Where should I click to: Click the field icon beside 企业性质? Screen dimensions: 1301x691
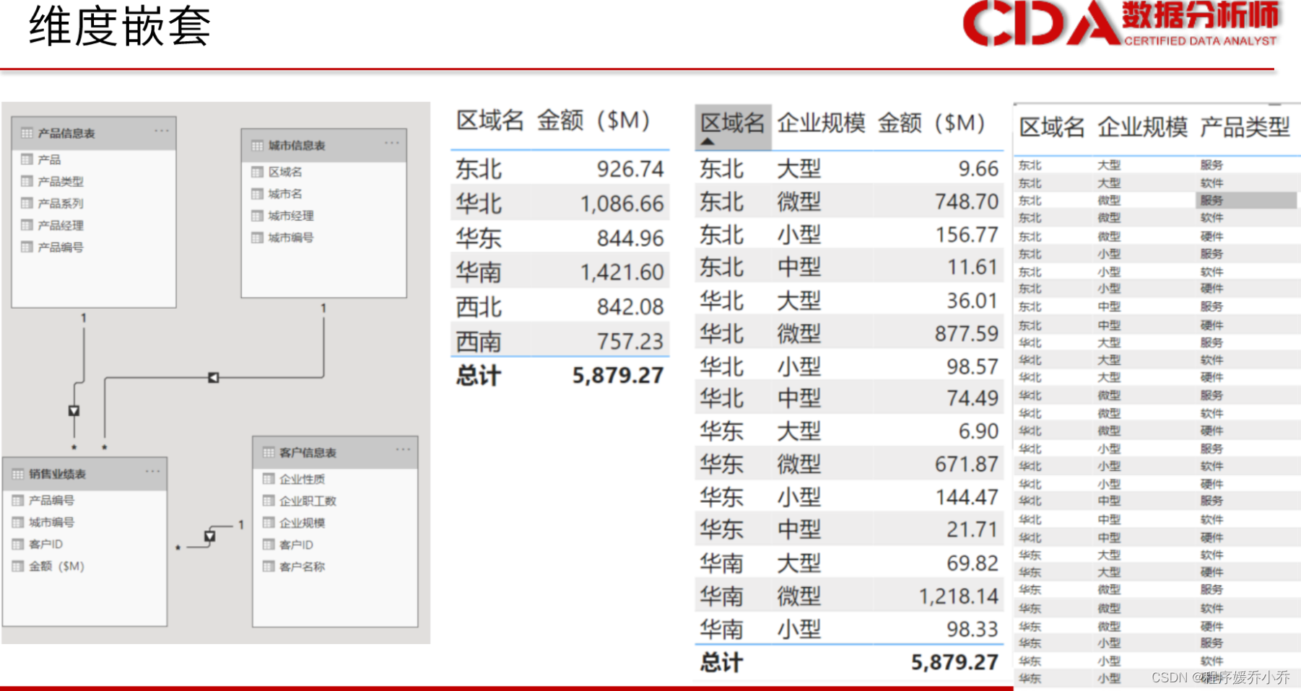pos(269,479)
